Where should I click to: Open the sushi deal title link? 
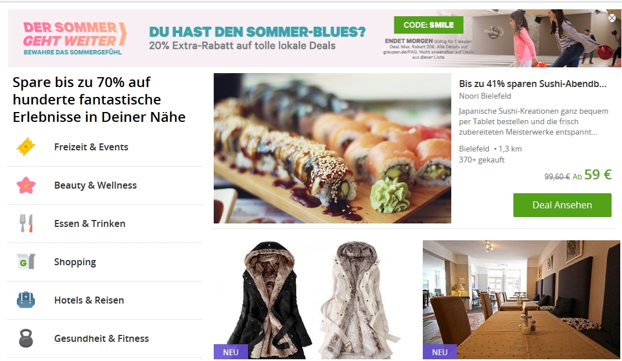click(533, 84)
